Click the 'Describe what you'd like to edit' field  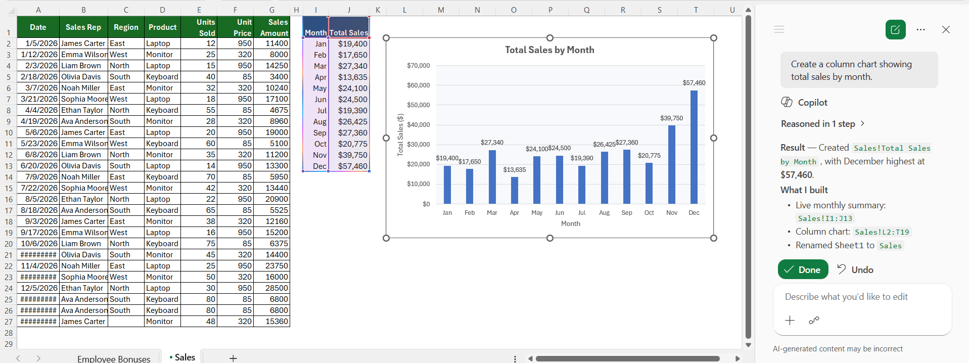[x=846, y=297]
